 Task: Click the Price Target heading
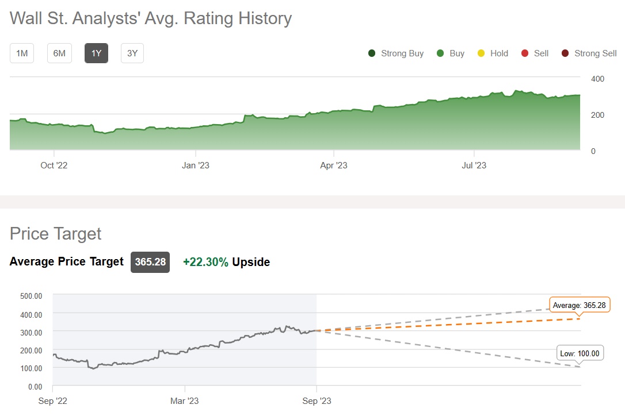coord(55,234)
